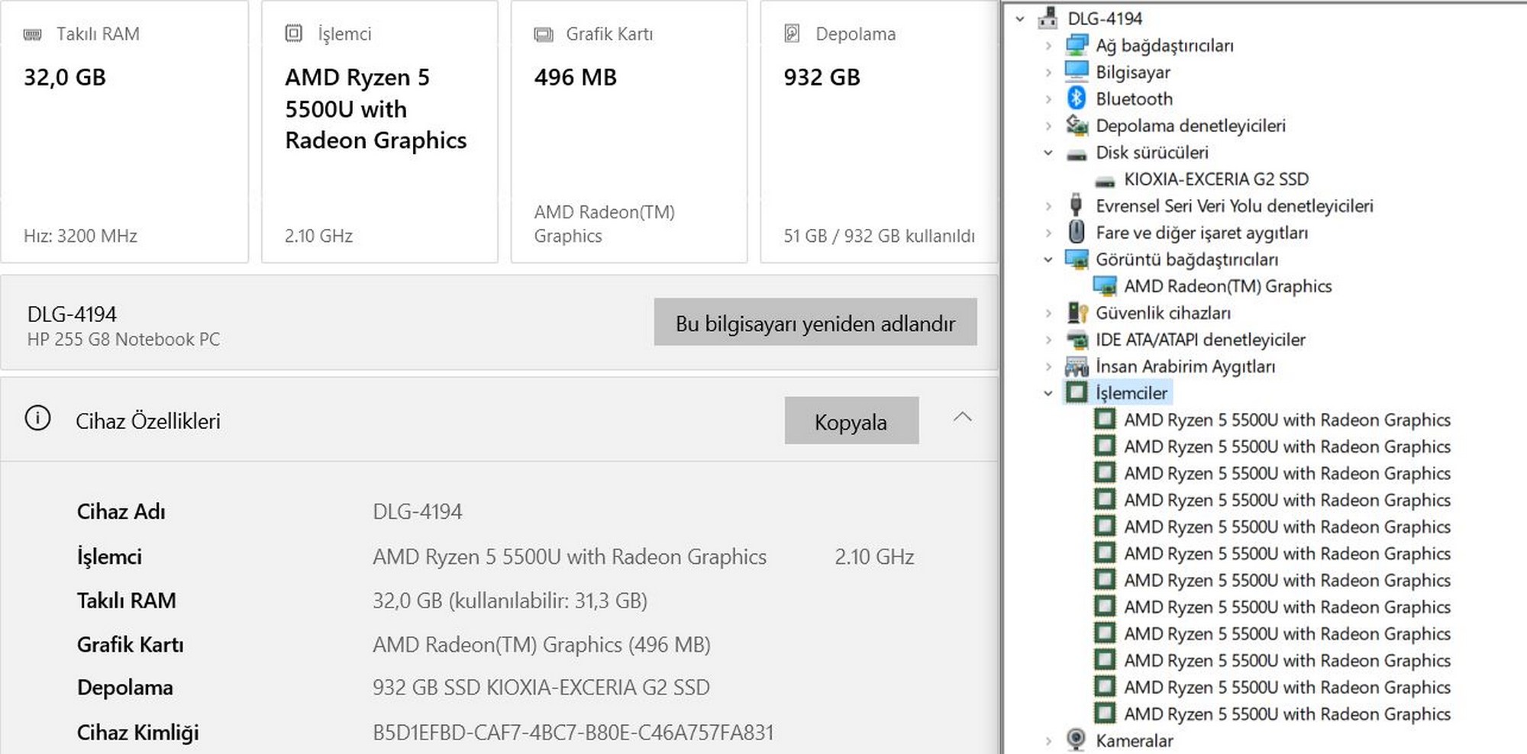Collapse the Görüntü bağdaştırıcıları branch
The width and height of the screenshot is (1527, 754).
1048,259
